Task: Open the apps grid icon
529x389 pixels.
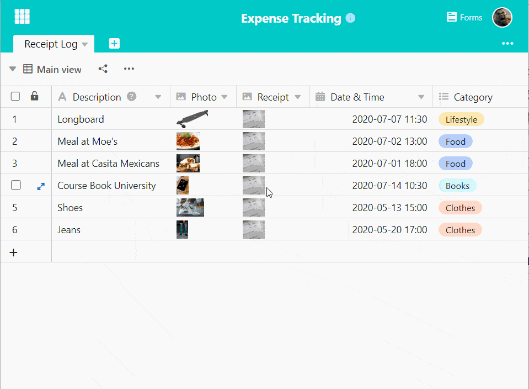Action: click(x=22, y=17)
